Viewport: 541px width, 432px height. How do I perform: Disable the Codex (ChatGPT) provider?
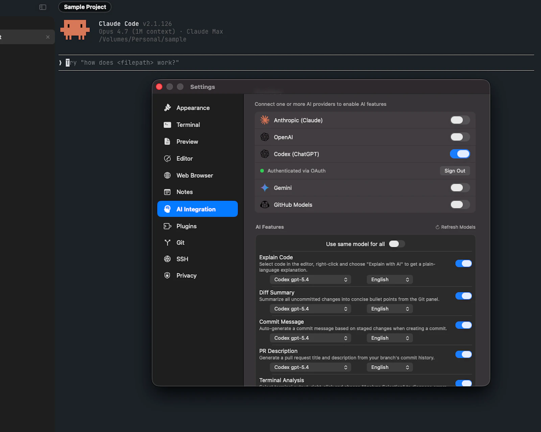click(x=460, y=154)
